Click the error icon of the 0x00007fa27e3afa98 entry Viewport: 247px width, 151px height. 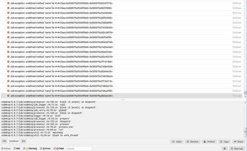8,13
